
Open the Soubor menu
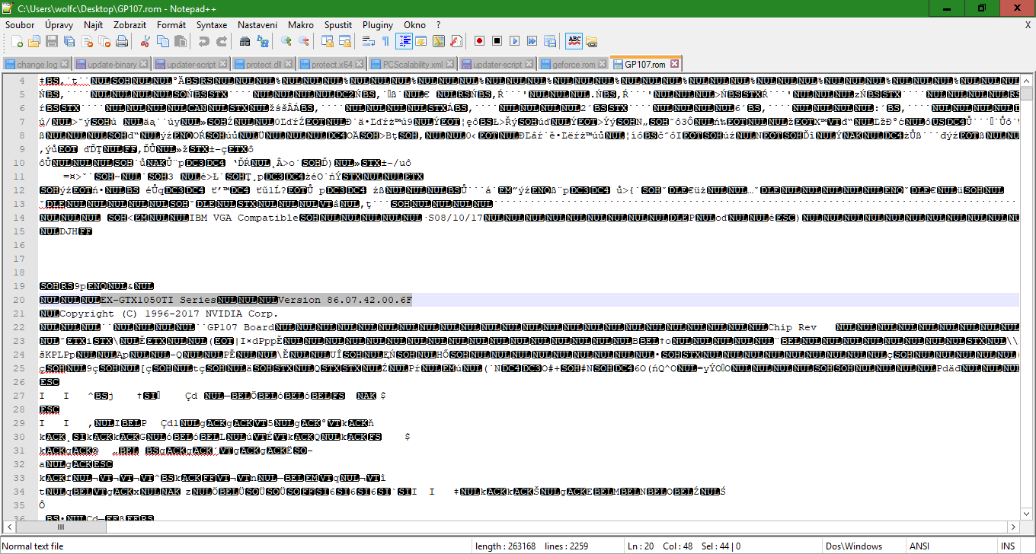[x=20, y=25]
